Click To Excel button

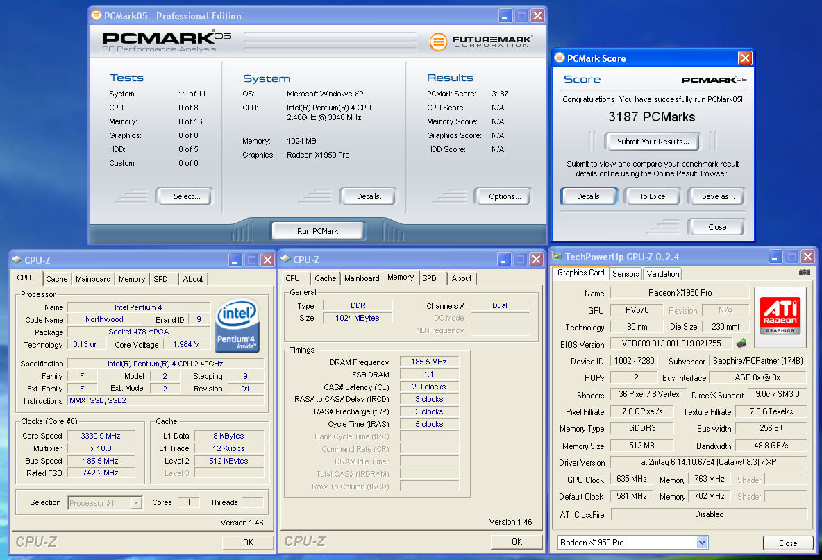pyautogui.click(x=653, y=196)
